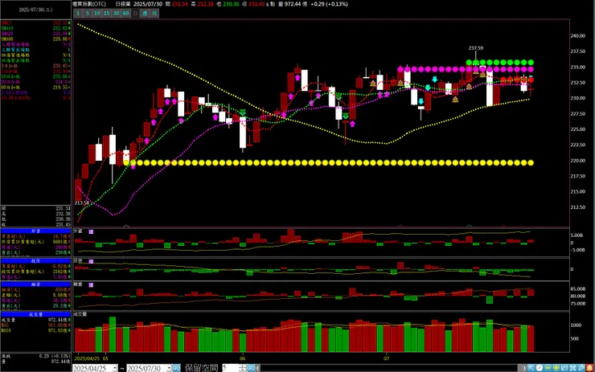
Task: Click the 237.59 high price label
Action: tap(476, 48)
